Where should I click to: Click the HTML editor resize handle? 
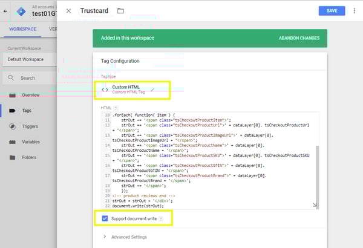pos(315,204)
